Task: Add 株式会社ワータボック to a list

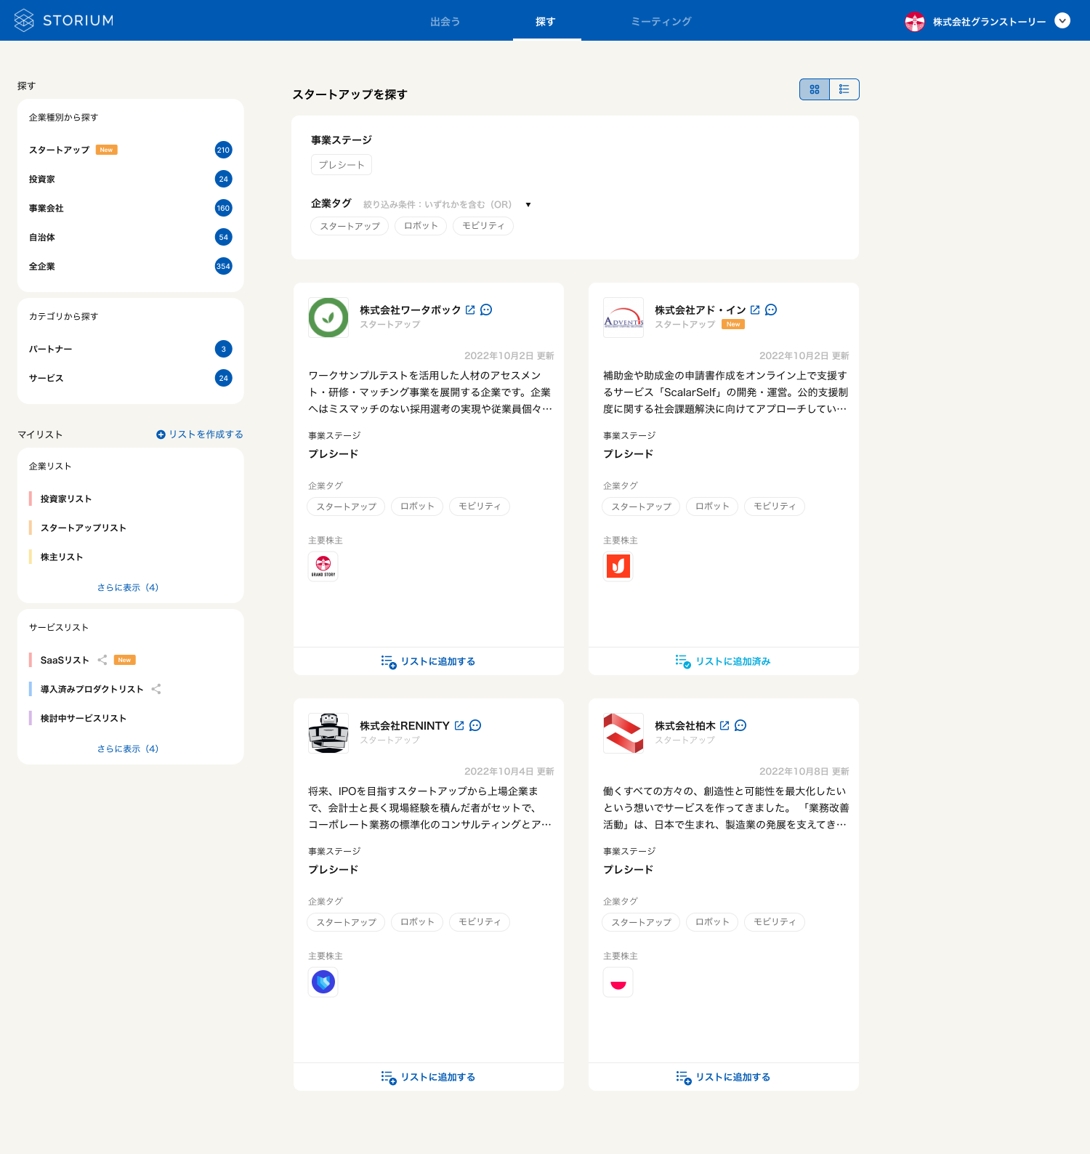Action: [429, 661]
